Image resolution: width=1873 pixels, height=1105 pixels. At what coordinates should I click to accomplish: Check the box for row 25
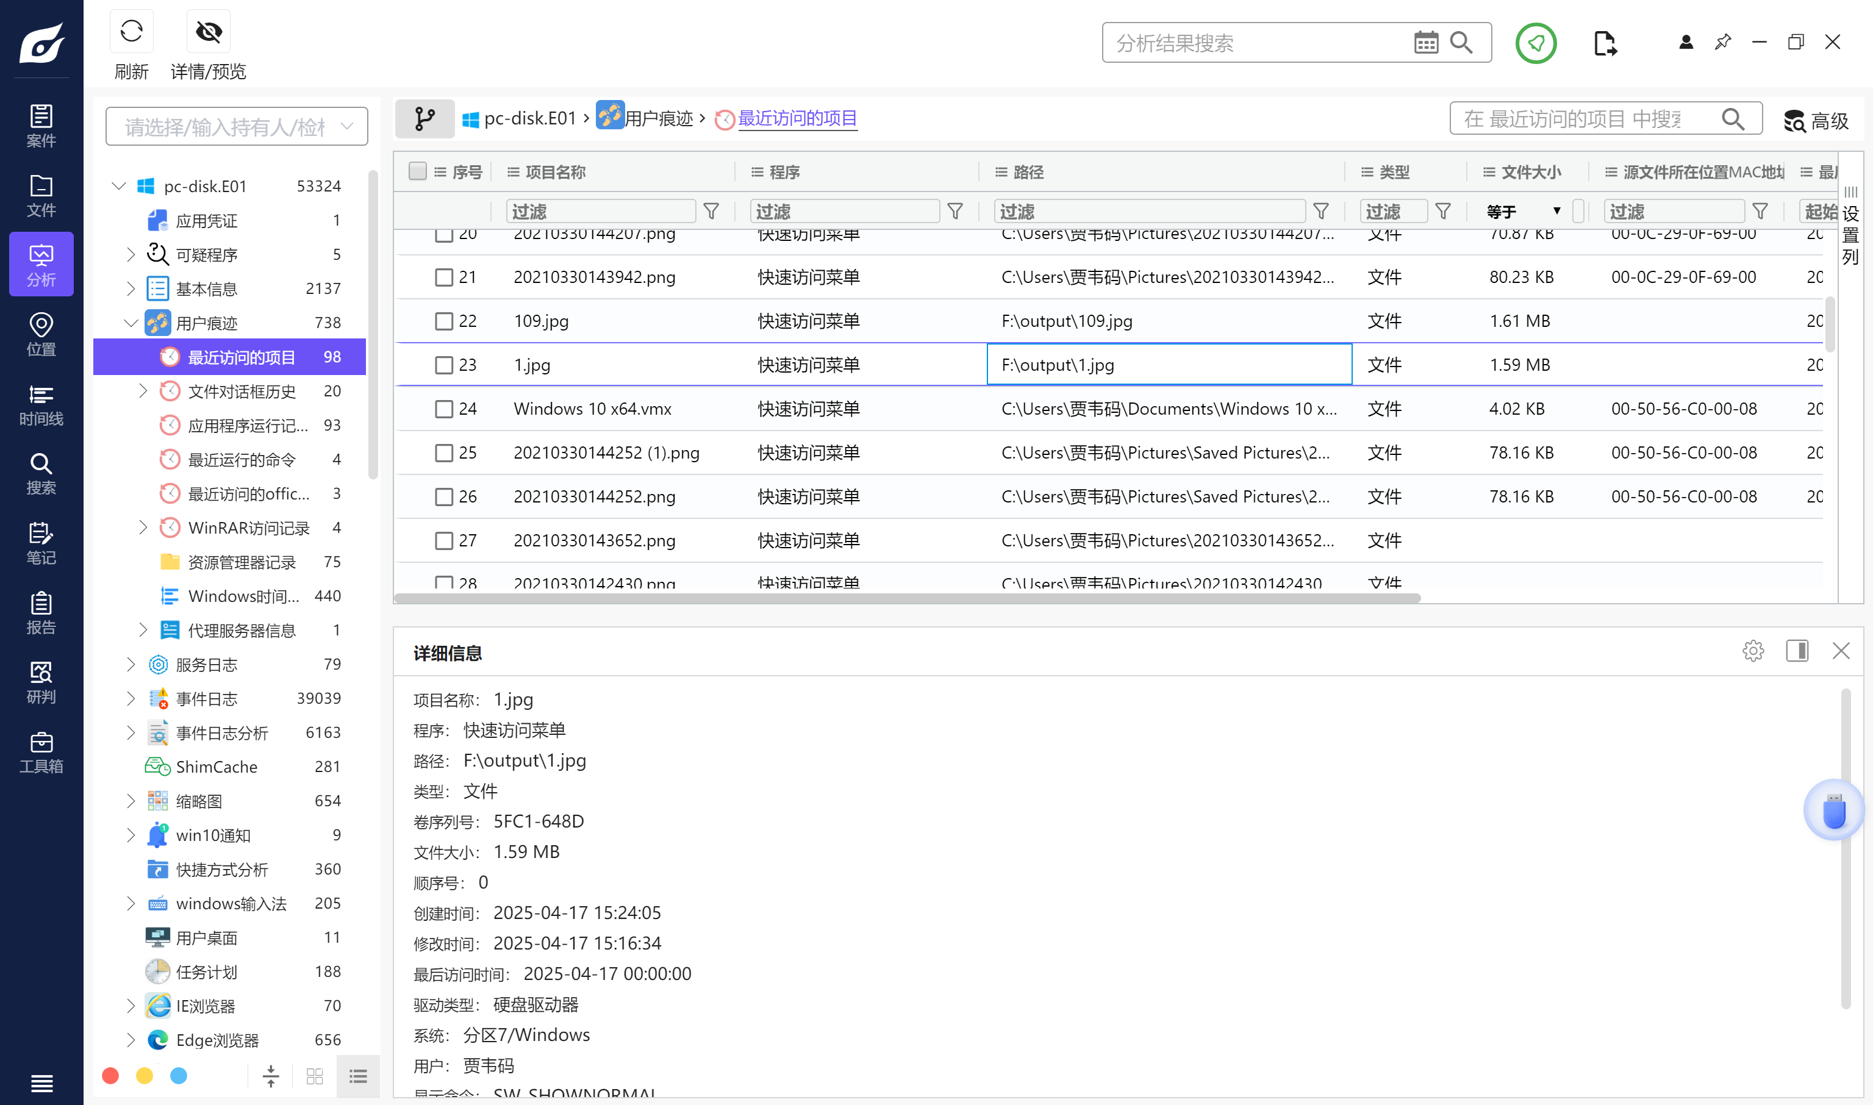(x=444, y=452)
